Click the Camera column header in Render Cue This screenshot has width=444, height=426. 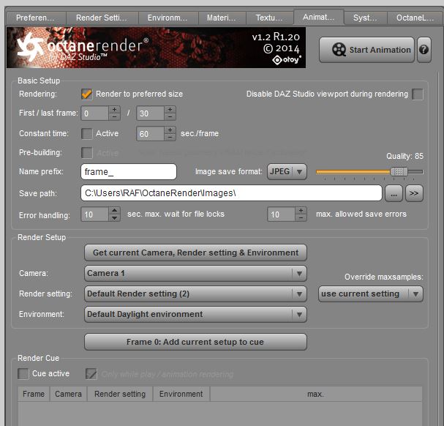point(68,394)
